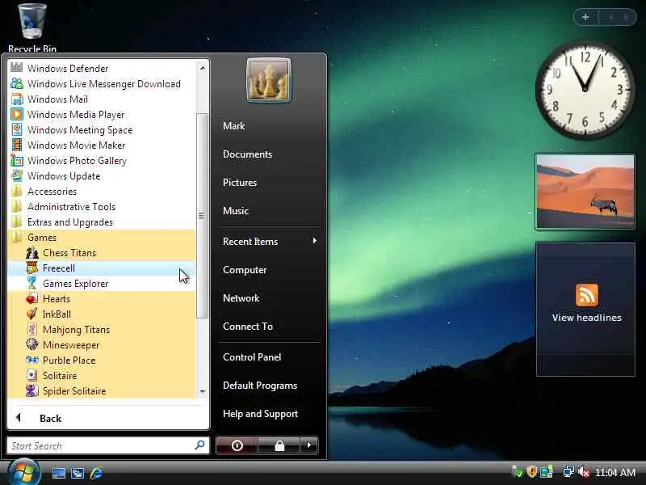The height and width of the screenshot is (485, 646).
Task: Collapse the Games folder
Action: pyautogui.click(x=101, y=237)
